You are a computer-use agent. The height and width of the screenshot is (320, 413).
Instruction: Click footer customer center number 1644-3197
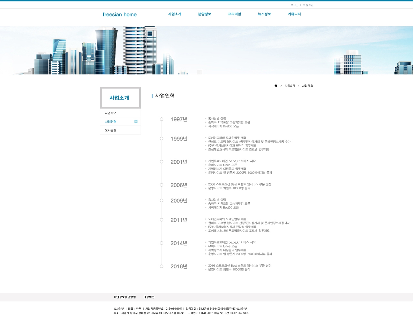tap(207, 313)
